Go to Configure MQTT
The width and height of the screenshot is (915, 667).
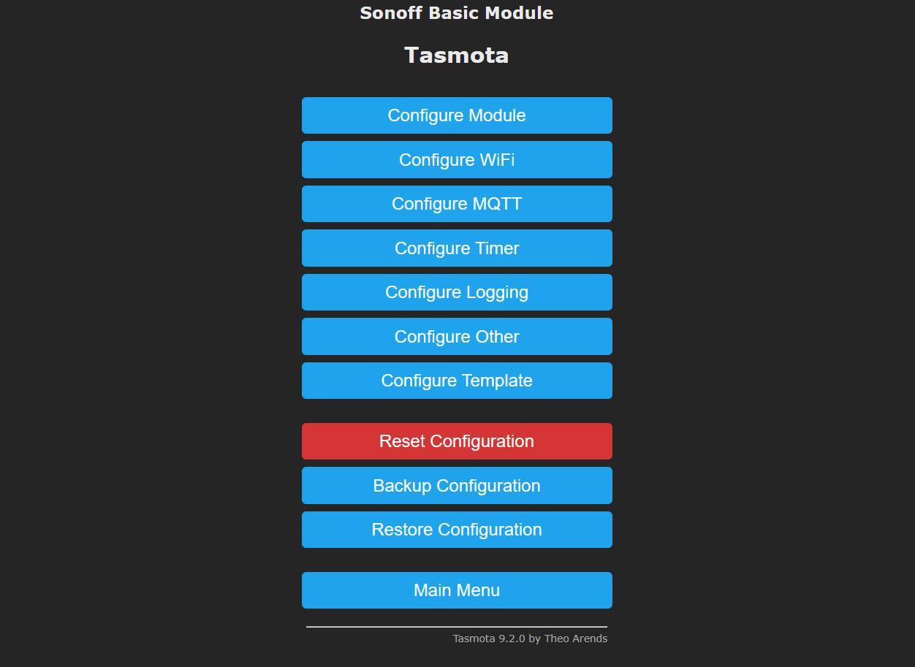click(x=457, y=204)
